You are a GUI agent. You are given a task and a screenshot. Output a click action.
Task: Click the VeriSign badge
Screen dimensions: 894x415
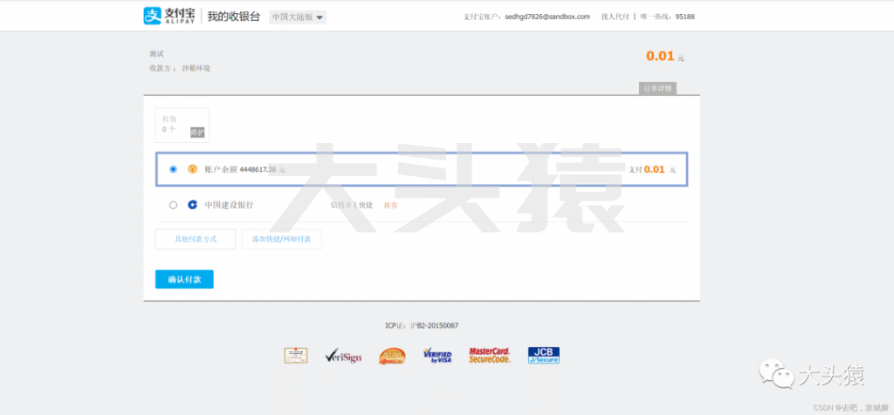click(343, 357)
